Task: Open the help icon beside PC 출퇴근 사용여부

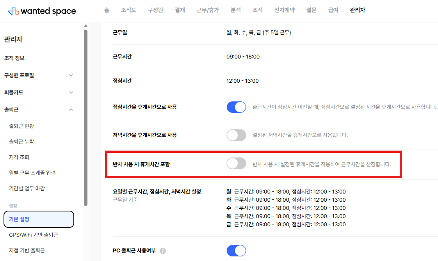Action: tap(162, 251)
